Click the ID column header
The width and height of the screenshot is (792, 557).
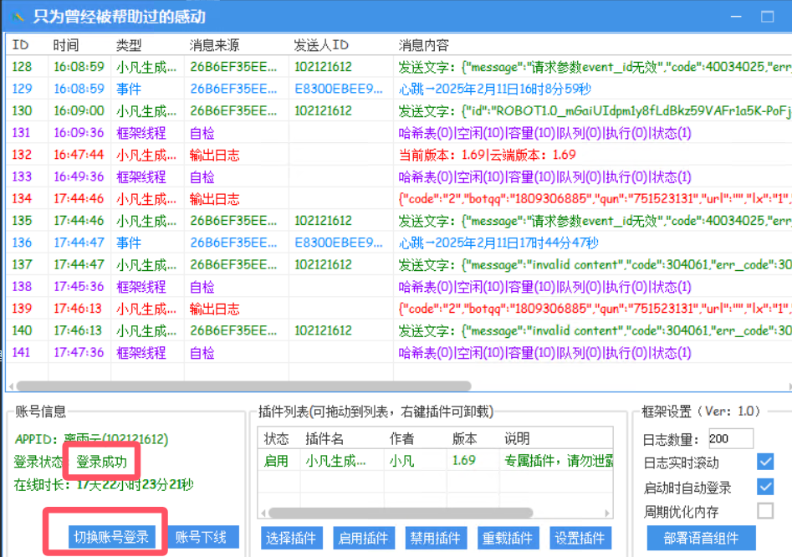[20, 44]
